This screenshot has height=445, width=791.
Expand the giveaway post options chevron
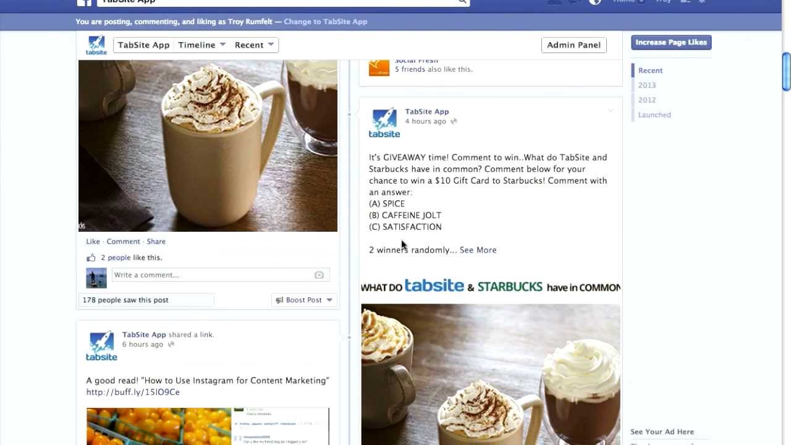610,111
